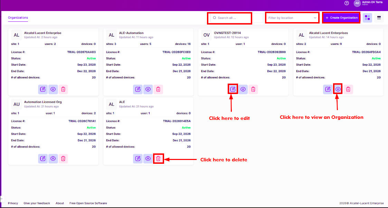Click license number TRIAL-20260FC0E0
This screenshot has height=208, width=388.
177,52
